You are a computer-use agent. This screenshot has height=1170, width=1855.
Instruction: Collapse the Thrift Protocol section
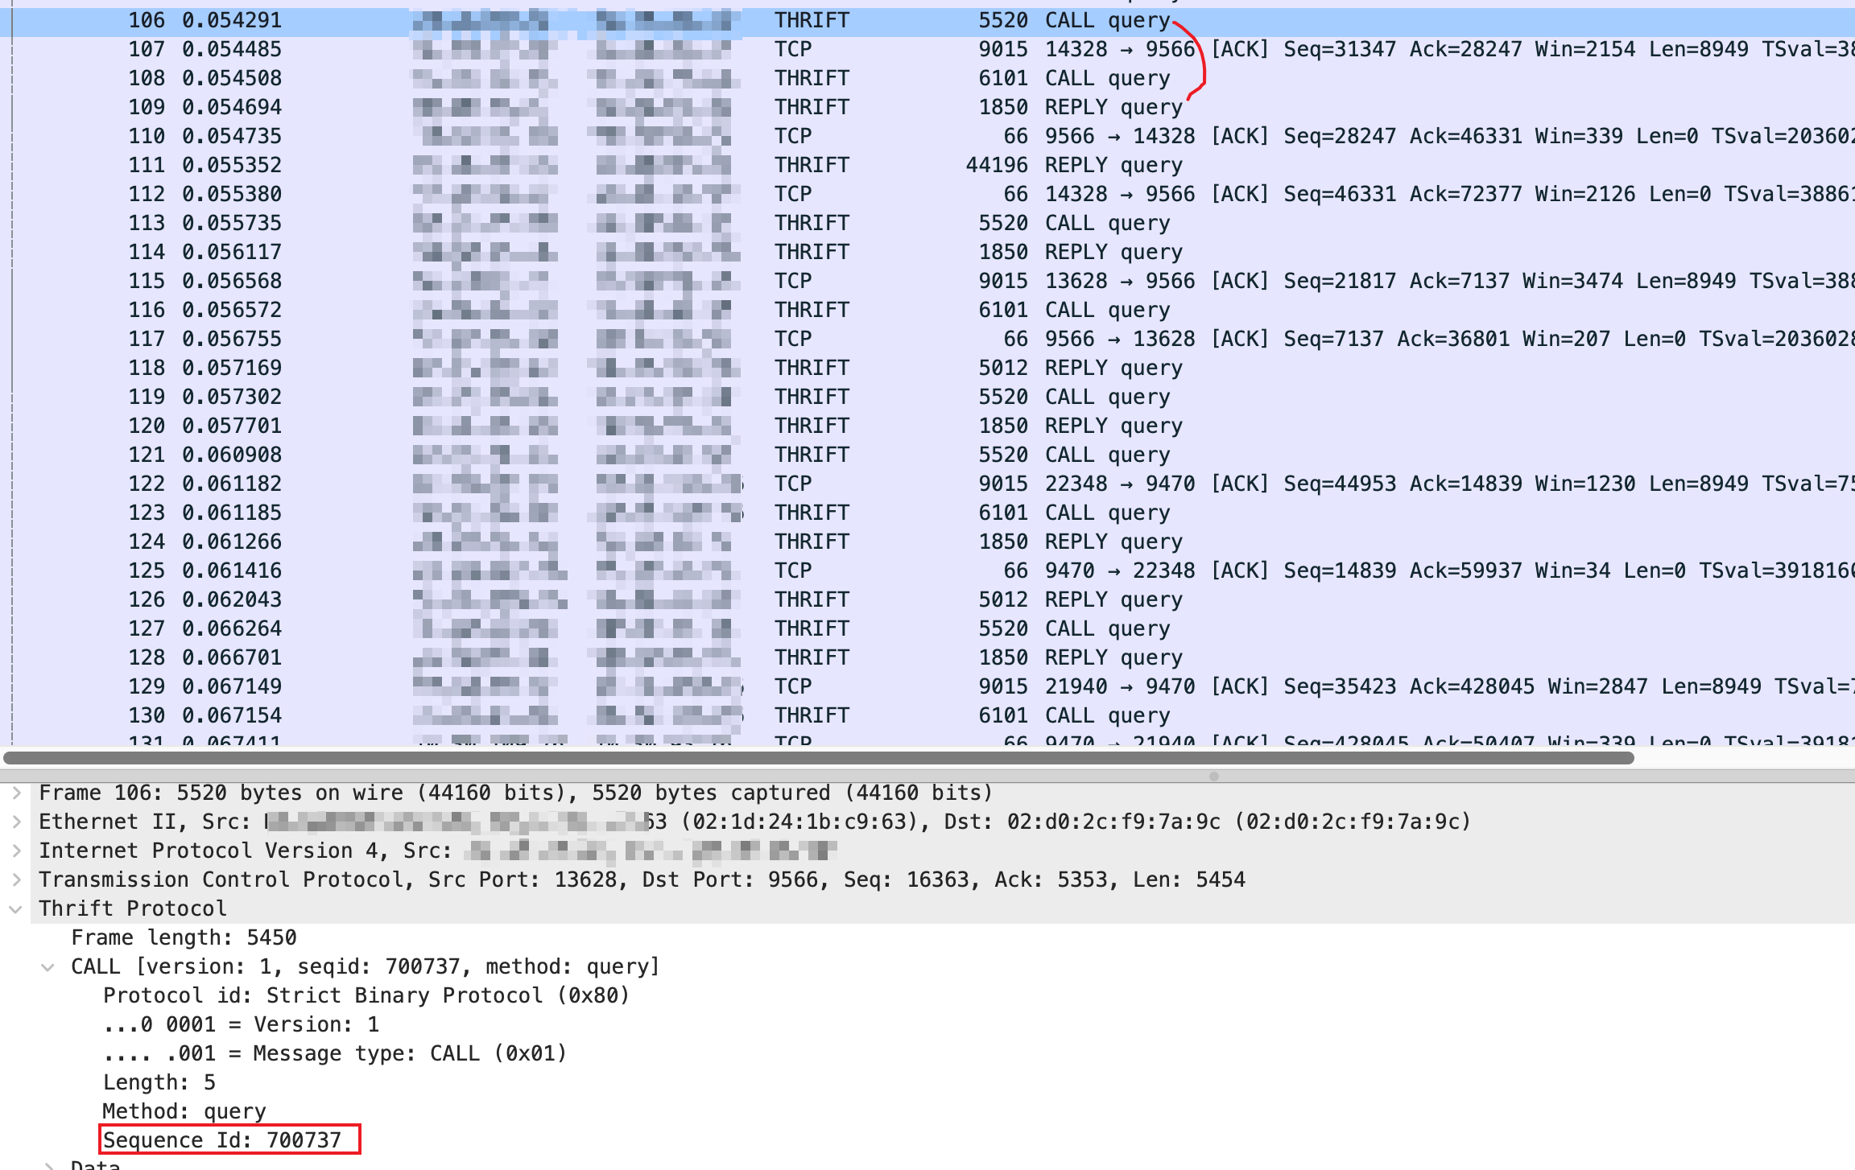coord(15,908)
